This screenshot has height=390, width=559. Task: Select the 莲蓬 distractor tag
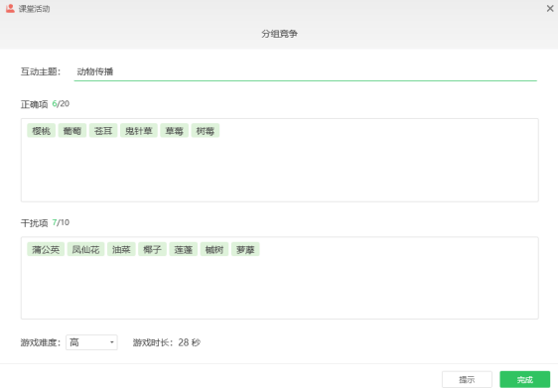click(184, 249)
